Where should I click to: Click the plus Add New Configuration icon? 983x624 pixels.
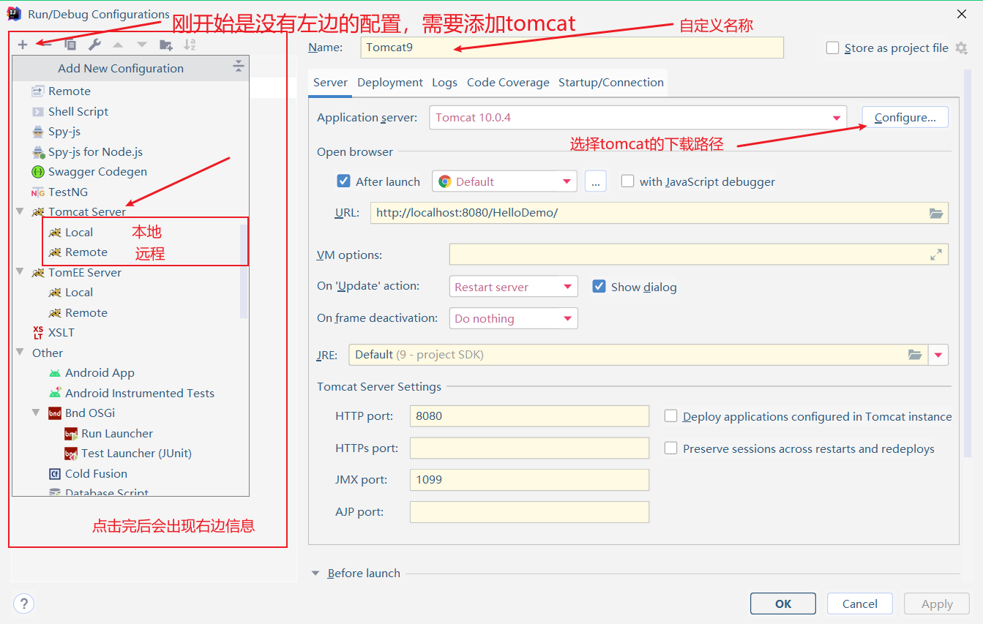[x=23, y=45]
